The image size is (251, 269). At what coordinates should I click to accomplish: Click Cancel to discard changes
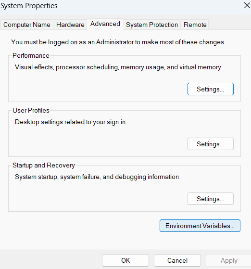177,260
